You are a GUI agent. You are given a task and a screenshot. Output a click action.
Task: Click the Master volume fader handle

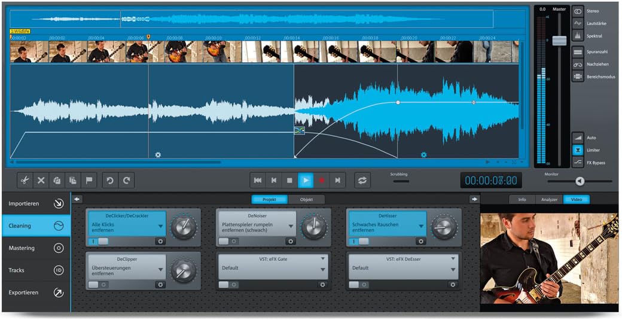pos(559,40)
